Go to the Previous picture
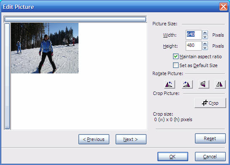This screenshot has height=165, width=230. tap(94, 139)
